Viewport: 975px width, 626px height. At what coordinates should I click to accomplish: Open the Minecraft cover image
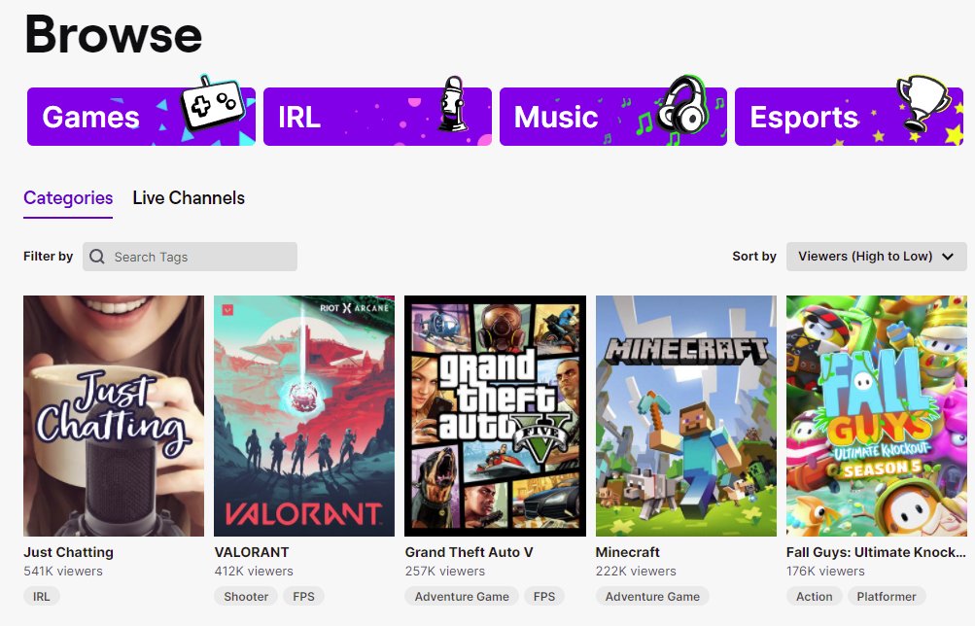click(x=686, y=416)
